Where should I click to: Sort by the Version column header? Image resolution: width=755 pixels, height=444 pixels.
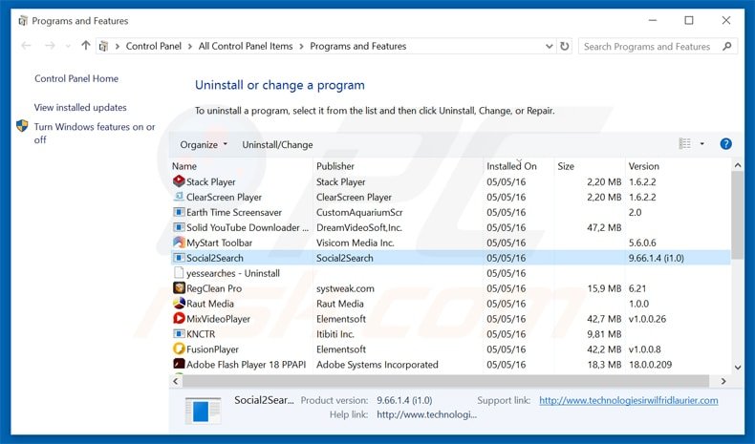pyautogui.click(x=644, y=166)
